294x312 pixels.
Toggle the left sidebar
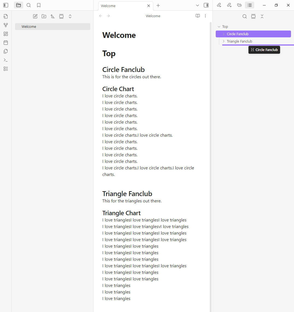point(6,5)
